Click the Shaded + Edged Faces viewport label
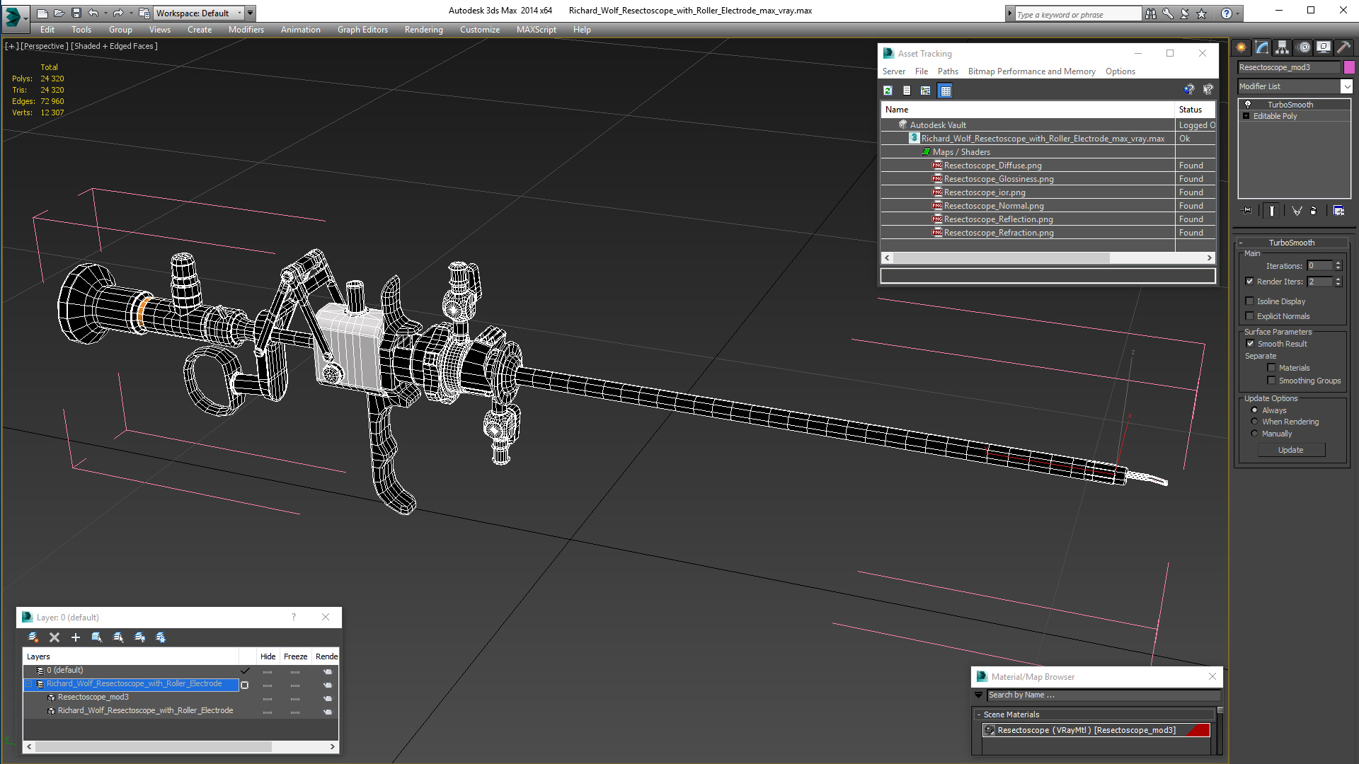 click(x=115, y=46)
